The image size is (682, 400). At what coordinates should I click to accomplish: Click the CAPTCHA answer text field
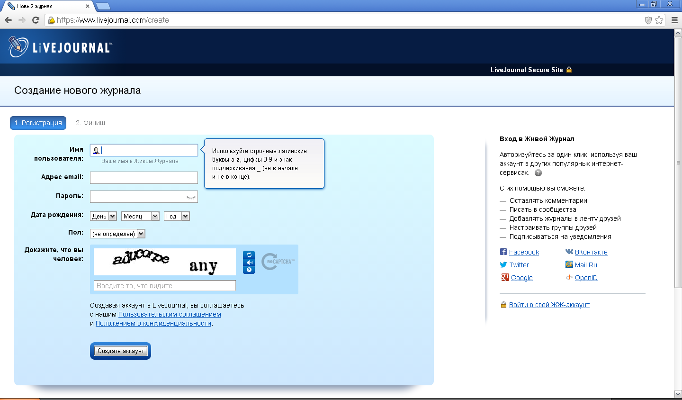164,286
